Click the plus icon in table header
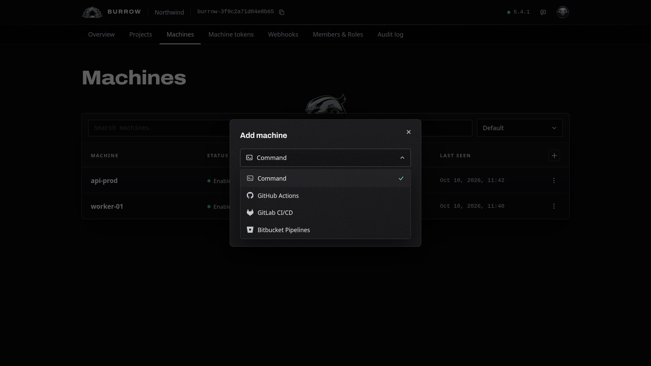 pyautogui.click(x=554, y=156)
